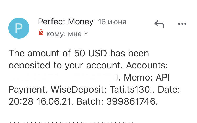Tap the red no-encryption lock icon
197x123 pixels.
tap(41, 33)
